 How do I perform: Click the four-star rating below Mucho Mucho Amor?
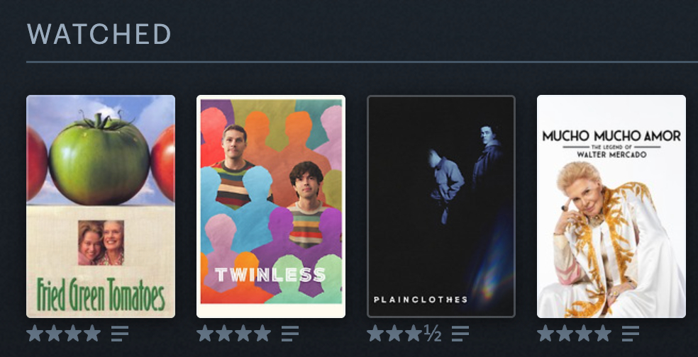point(574,333)
